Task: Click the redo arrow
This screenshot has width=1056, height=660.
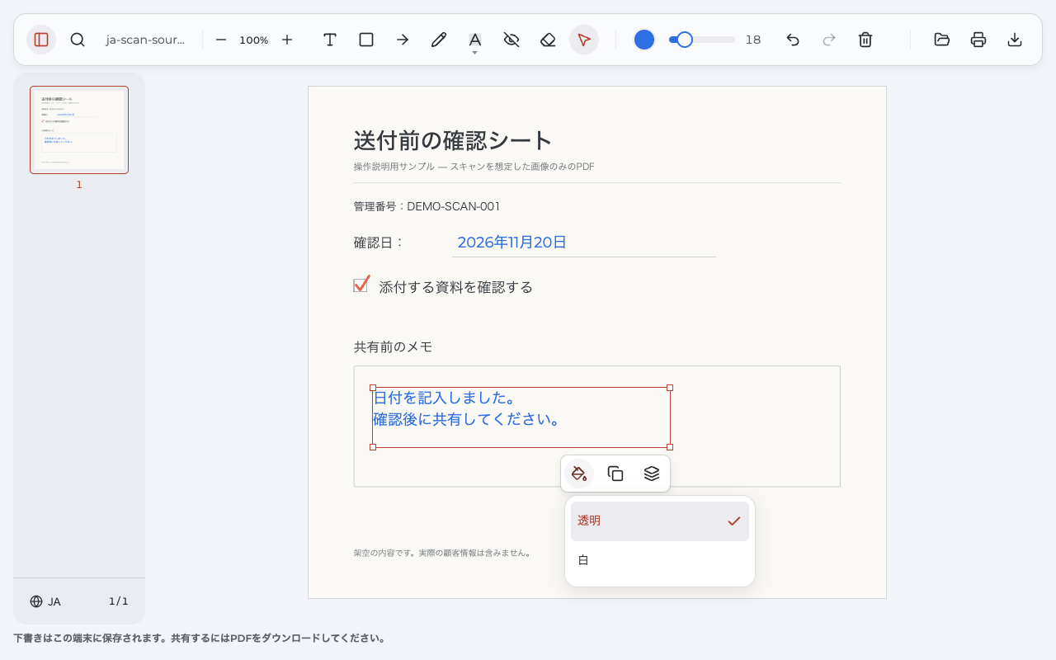Action: coord(829,40)
